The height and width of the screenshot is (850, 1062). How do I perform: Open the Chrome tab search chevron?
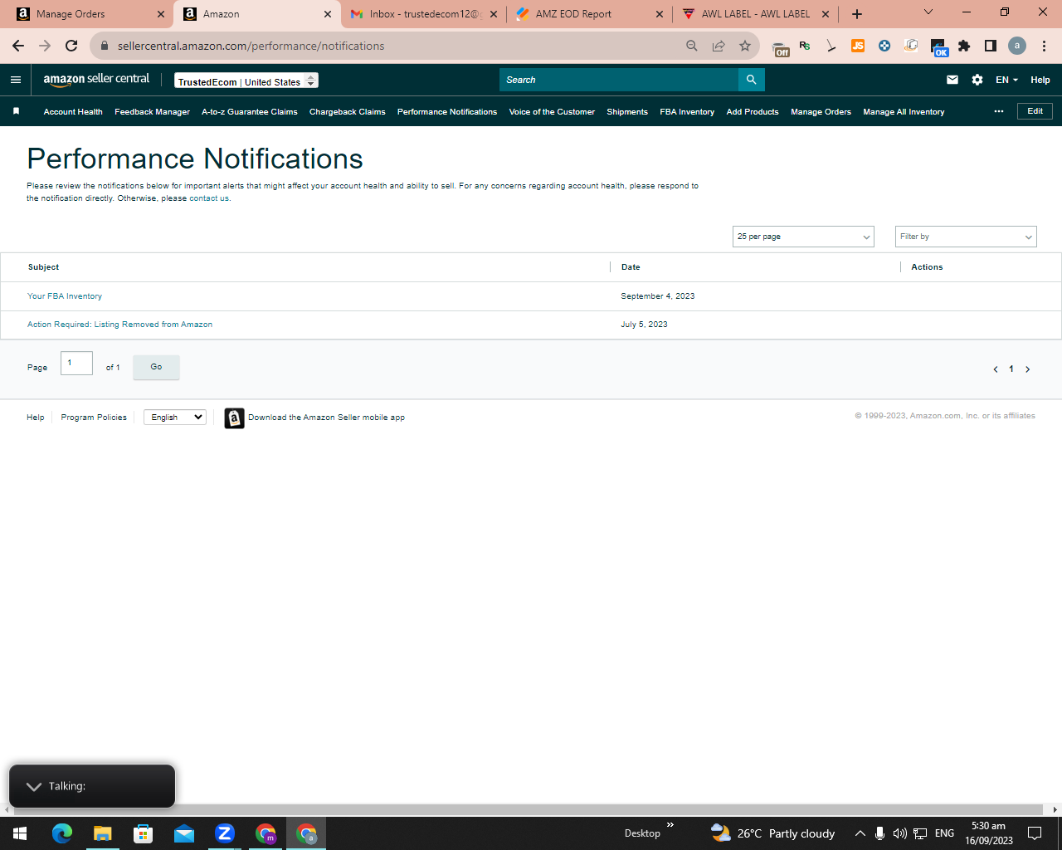(928, 12)
